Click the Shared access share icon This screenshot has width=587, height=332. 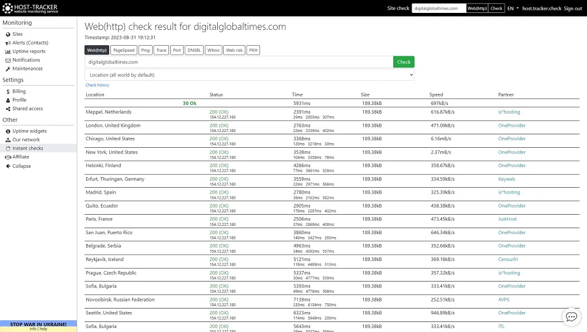point(8,109)
